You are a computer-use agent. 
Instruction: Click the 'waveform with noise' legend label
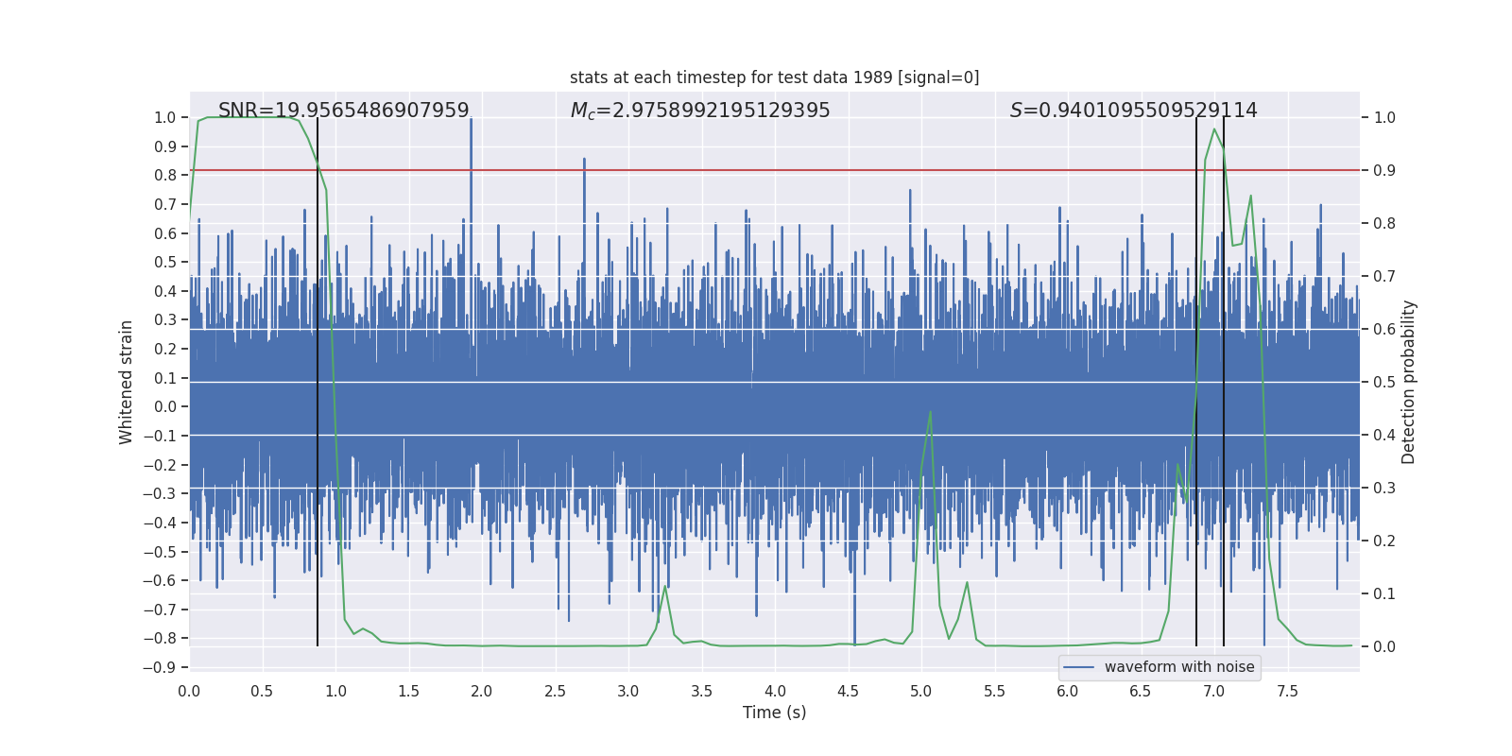[x=1178, y=667]
